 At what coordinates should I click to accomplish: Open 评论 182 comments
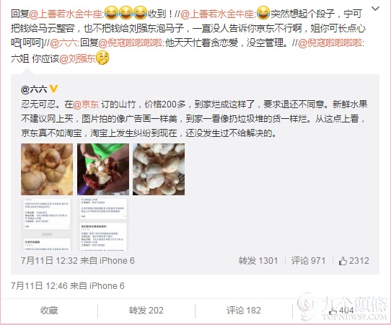(244, 311)
